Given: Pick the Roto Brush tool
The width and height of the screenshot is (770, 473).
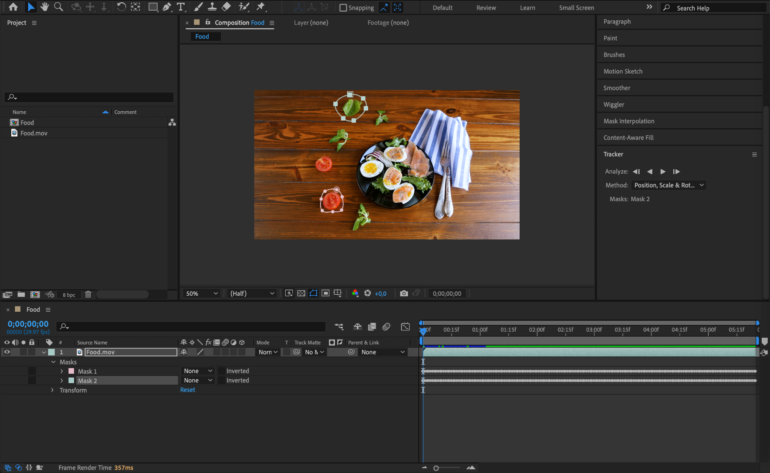Looking at the screenshot, I should [244, 7].
